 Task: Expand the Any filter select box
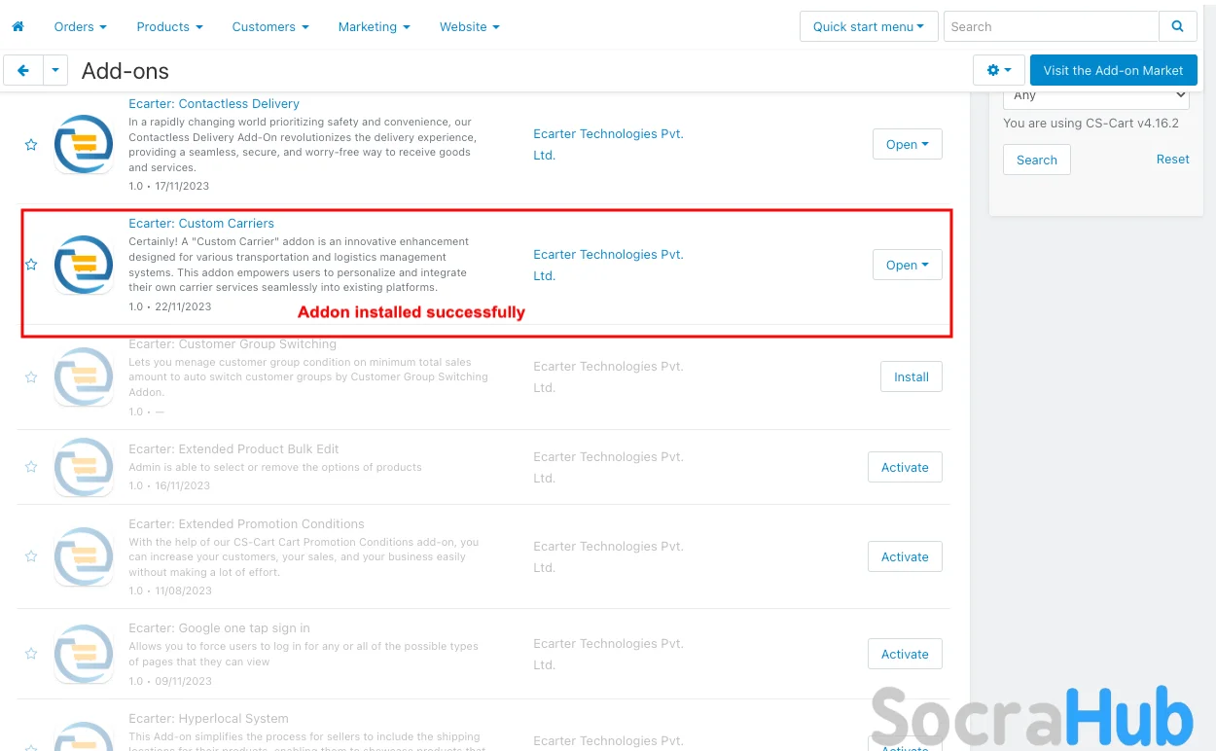(x=1096, y=96)
